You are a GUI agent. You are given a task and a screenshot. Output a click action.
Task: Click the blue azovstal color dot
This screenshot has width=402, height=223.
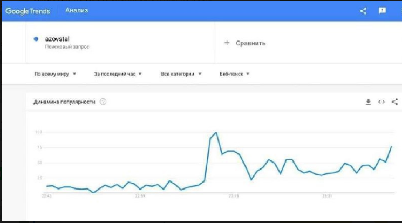pos(36,39)
